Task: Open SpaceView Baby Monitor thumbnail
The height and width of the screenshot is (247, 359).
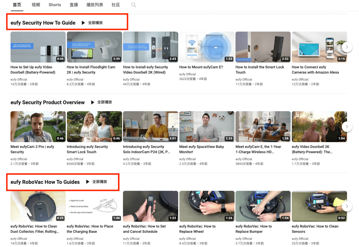Action: (x=207, y=126)
